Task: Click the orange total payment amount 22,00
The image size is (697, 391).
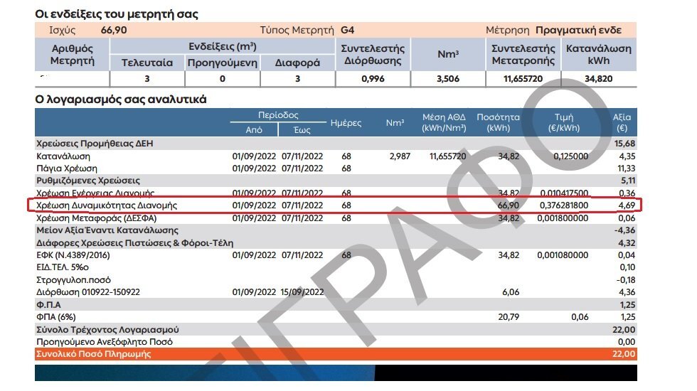Action: (x=624, y=354)
